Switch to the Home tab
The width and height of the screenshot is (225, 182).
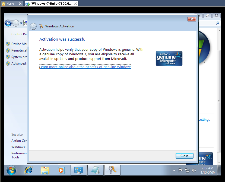[x=12, y=4]
